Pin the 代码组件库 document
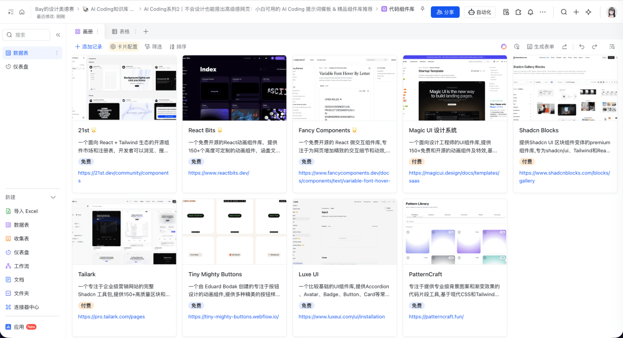The image size is (623, 338). (423, 9)
